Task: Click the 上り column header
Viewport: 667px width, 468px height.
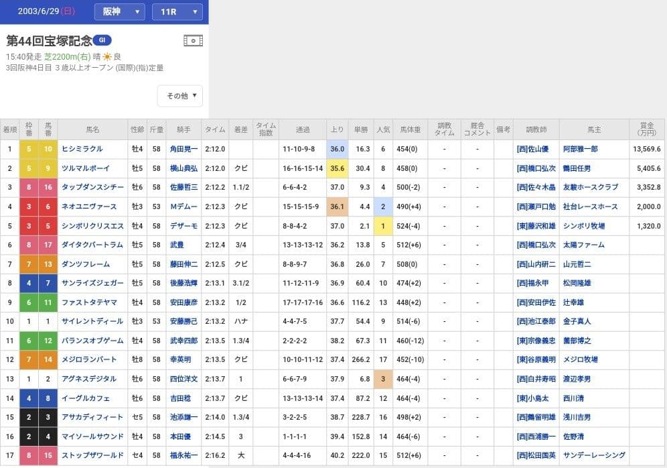Action: point(337,129)
